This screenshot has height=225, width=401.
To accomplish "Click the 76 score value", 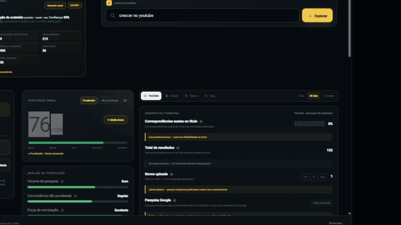I will 39,124.
